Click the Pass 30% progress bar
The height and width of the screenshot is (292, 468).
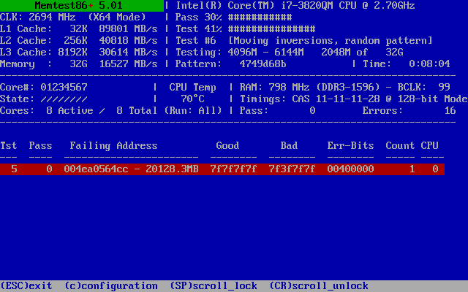[x=260, y=18]
